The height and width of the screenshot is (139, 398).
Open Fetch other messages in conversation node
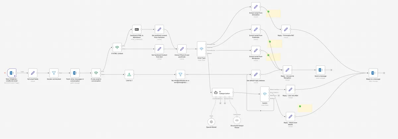75,73
